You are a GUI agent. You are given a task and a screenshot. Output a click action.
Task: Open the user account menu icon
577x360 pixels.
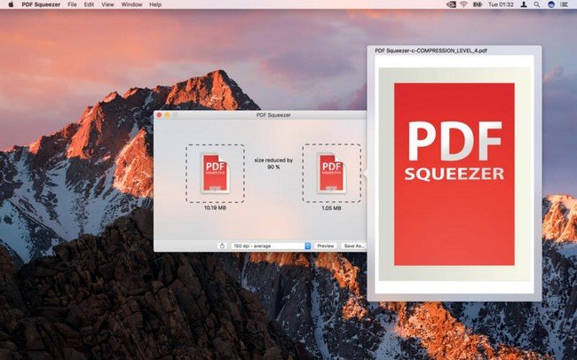(524, 4)
